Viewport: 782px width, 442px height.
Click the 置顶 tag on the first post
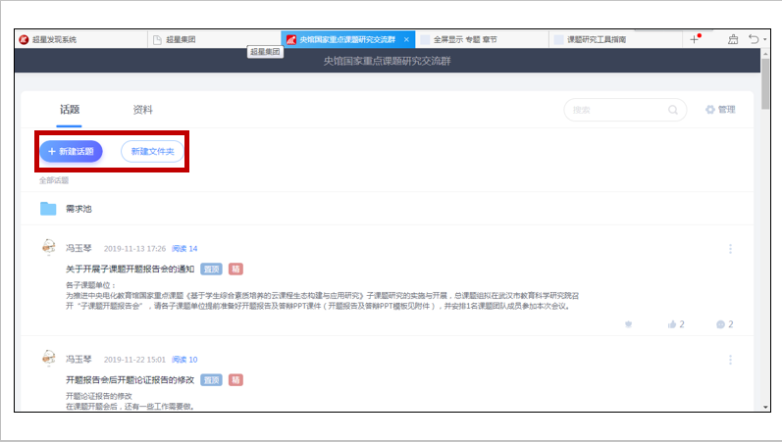[212, 270]
